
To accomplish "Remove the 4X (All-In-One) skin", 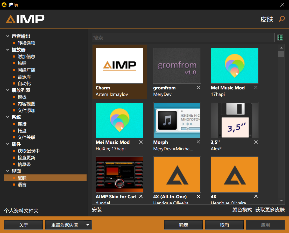I will point(198,196).
